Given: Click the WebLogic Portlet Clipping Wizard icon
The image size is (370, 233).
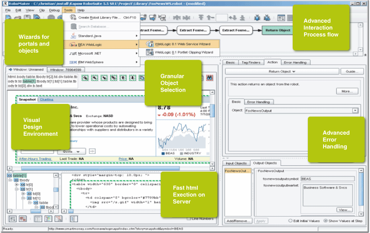Looking at the screenshot, I should point(149,52).
